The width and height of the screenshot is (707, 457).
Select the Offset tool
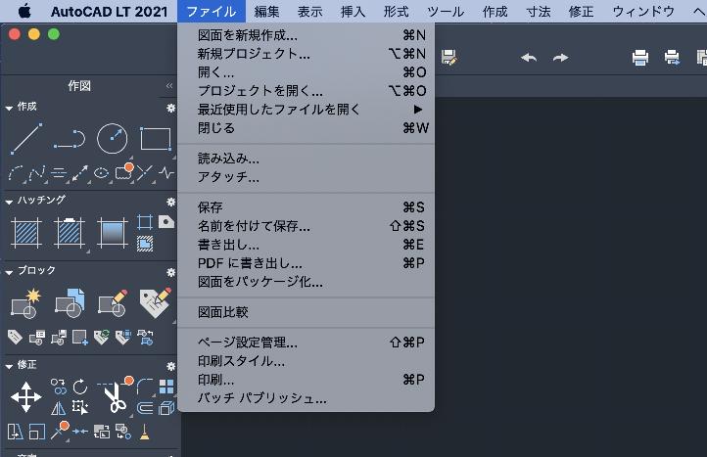point(145,408)
